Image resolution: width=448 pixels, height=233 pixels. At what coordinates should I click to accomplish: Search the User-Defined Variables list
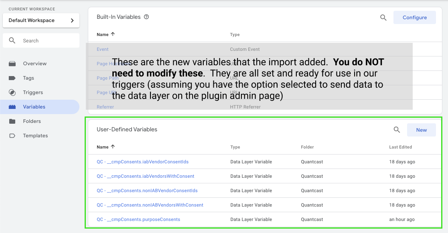click(x=397, y=130)
